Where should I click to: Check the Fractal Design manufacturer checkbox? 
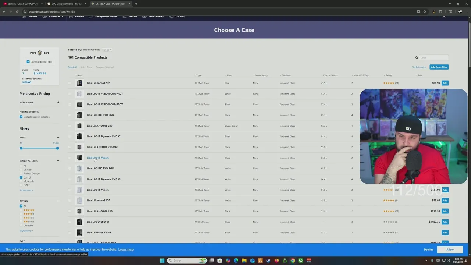pyautogui.click(x=21, y=174)
